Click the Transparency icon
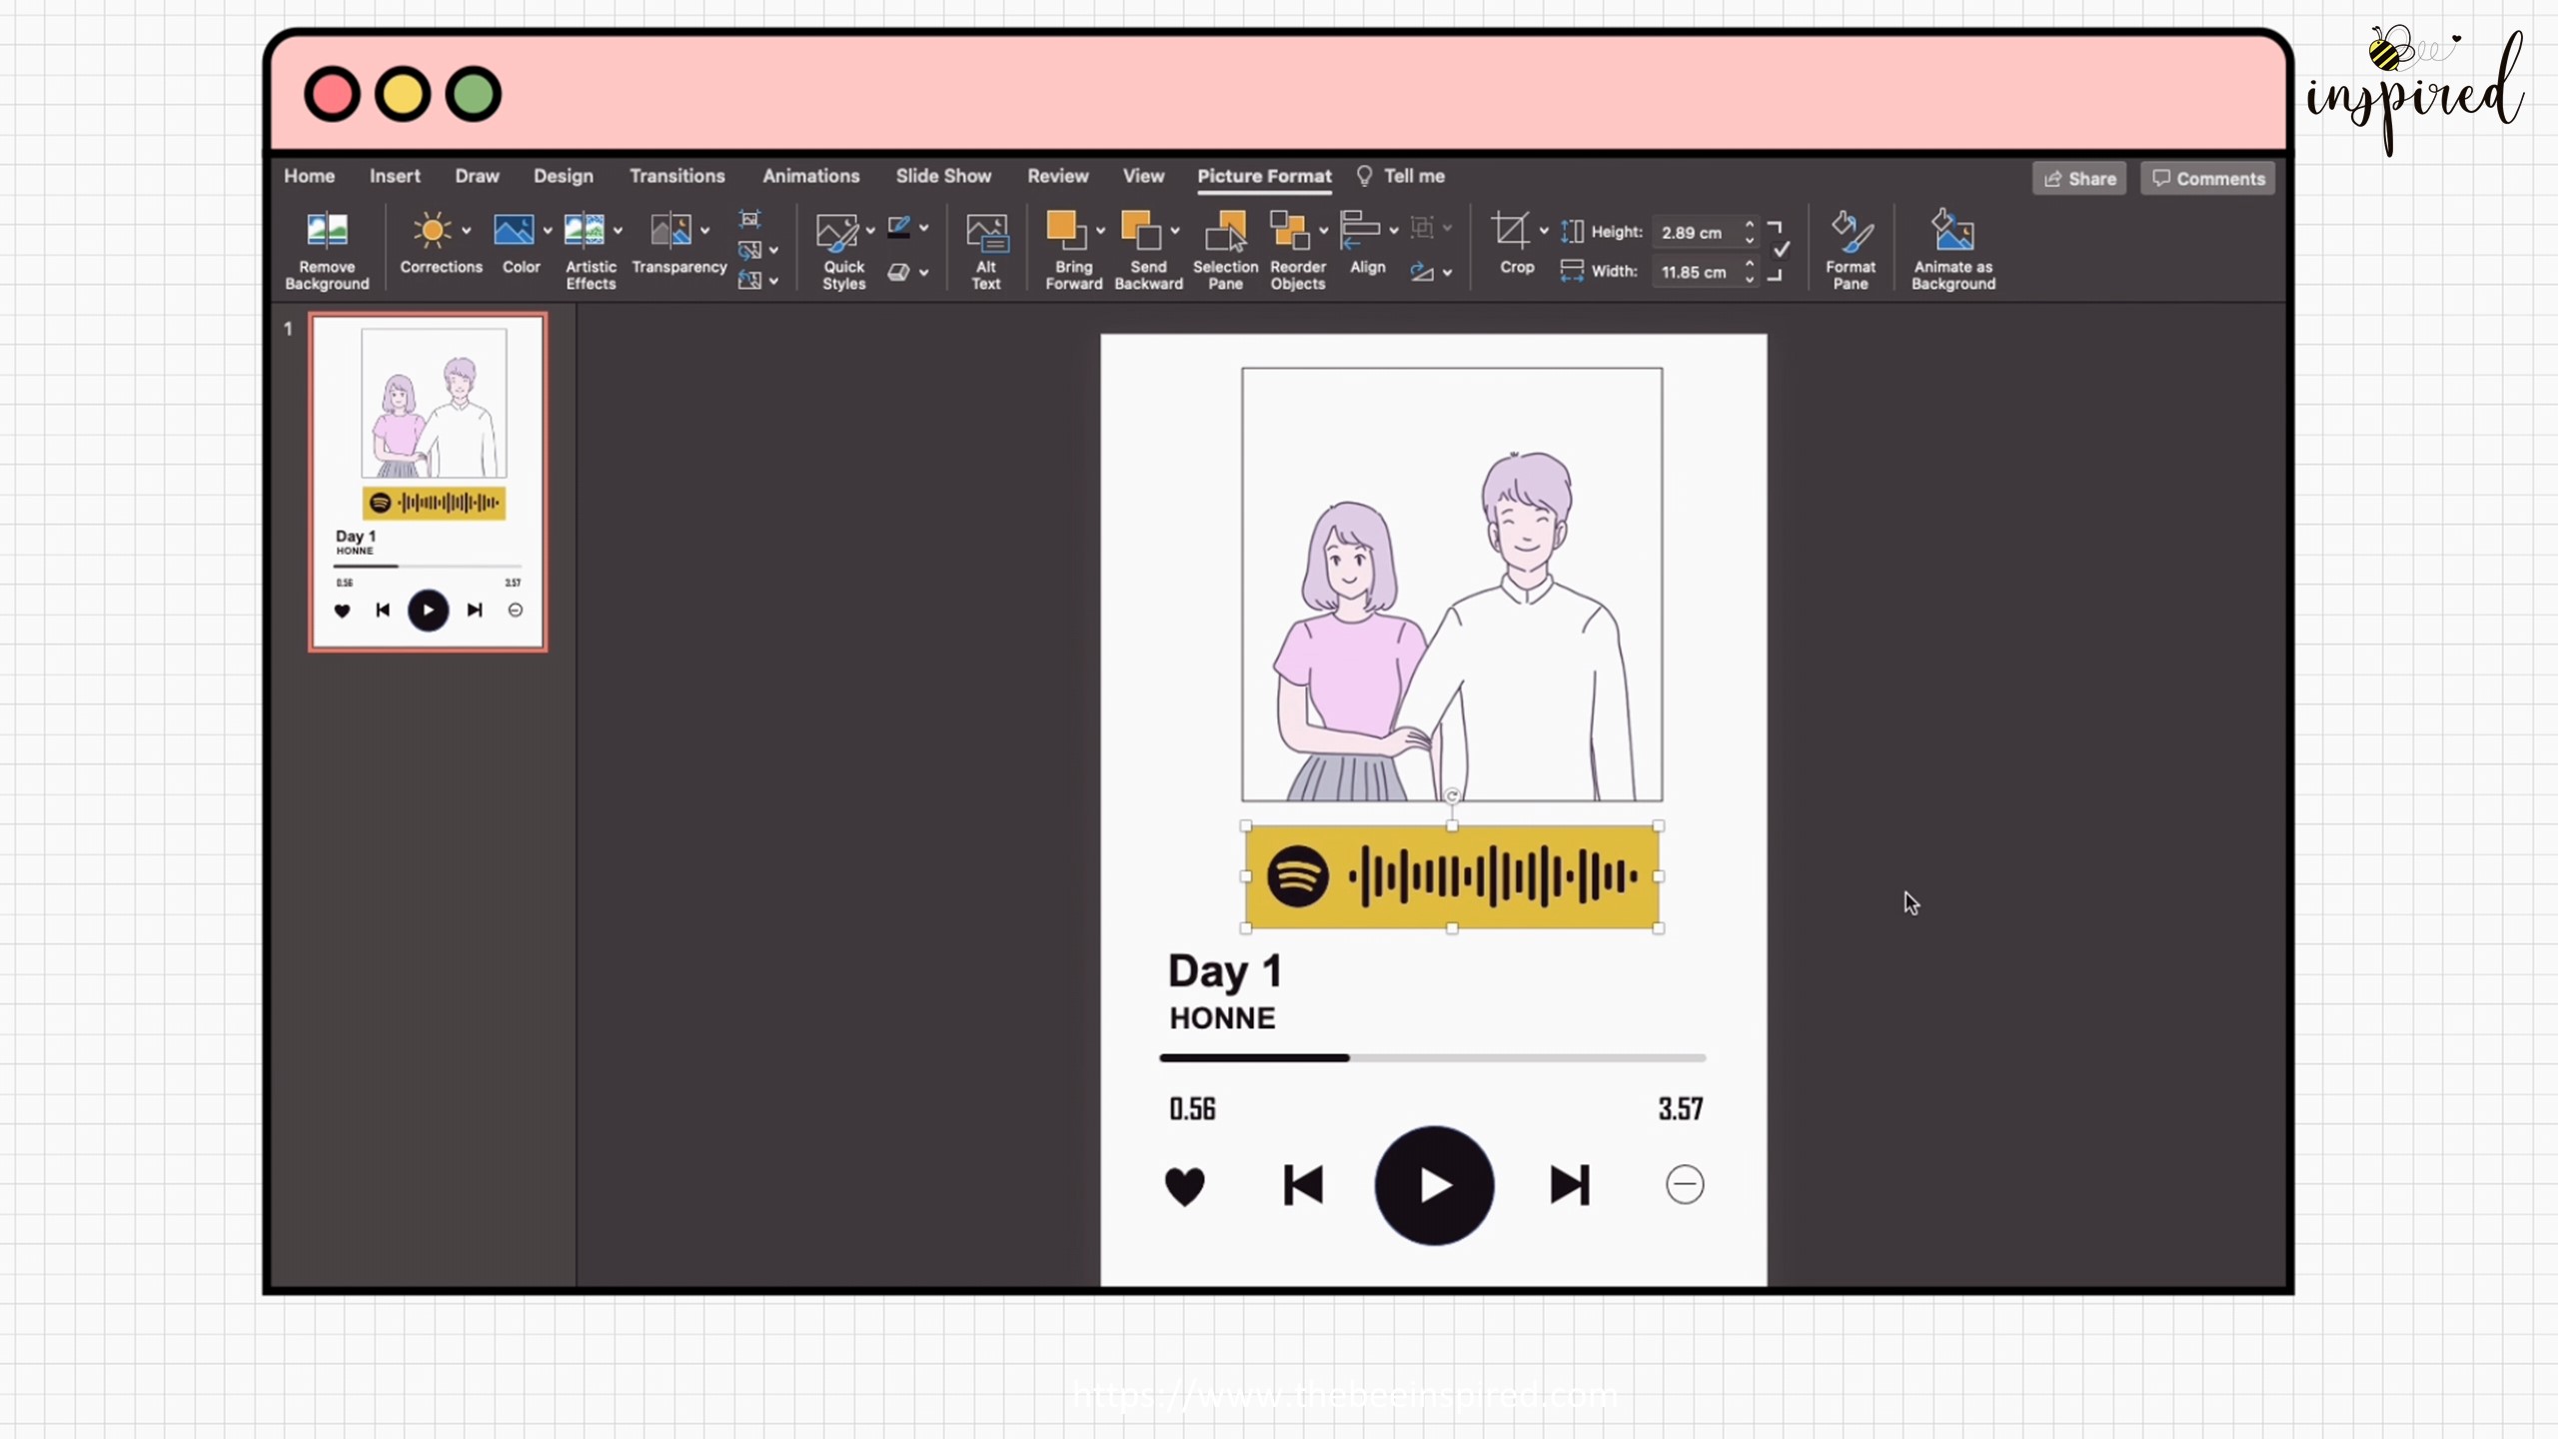Image resolution: width=2558 pixels, height=1439 pixels. 670,231
